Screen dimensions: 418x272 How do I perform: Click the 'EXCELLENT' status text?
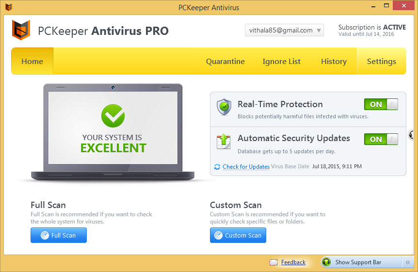point(113,148)
